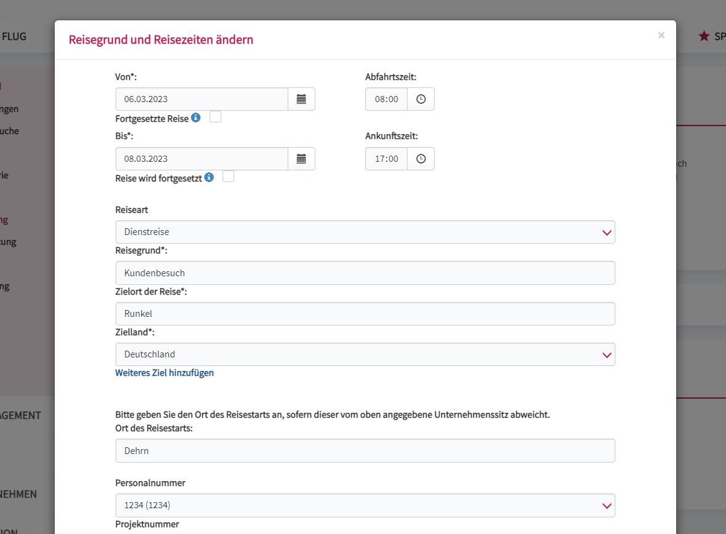Open the clock picker for Abfahrtszeit
This screenshot has width=726, height=534.
point(421,99)
